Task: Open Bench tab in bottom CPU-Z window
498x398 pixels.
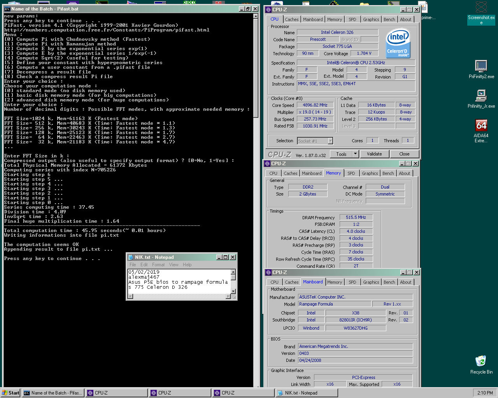Action: 389,282
